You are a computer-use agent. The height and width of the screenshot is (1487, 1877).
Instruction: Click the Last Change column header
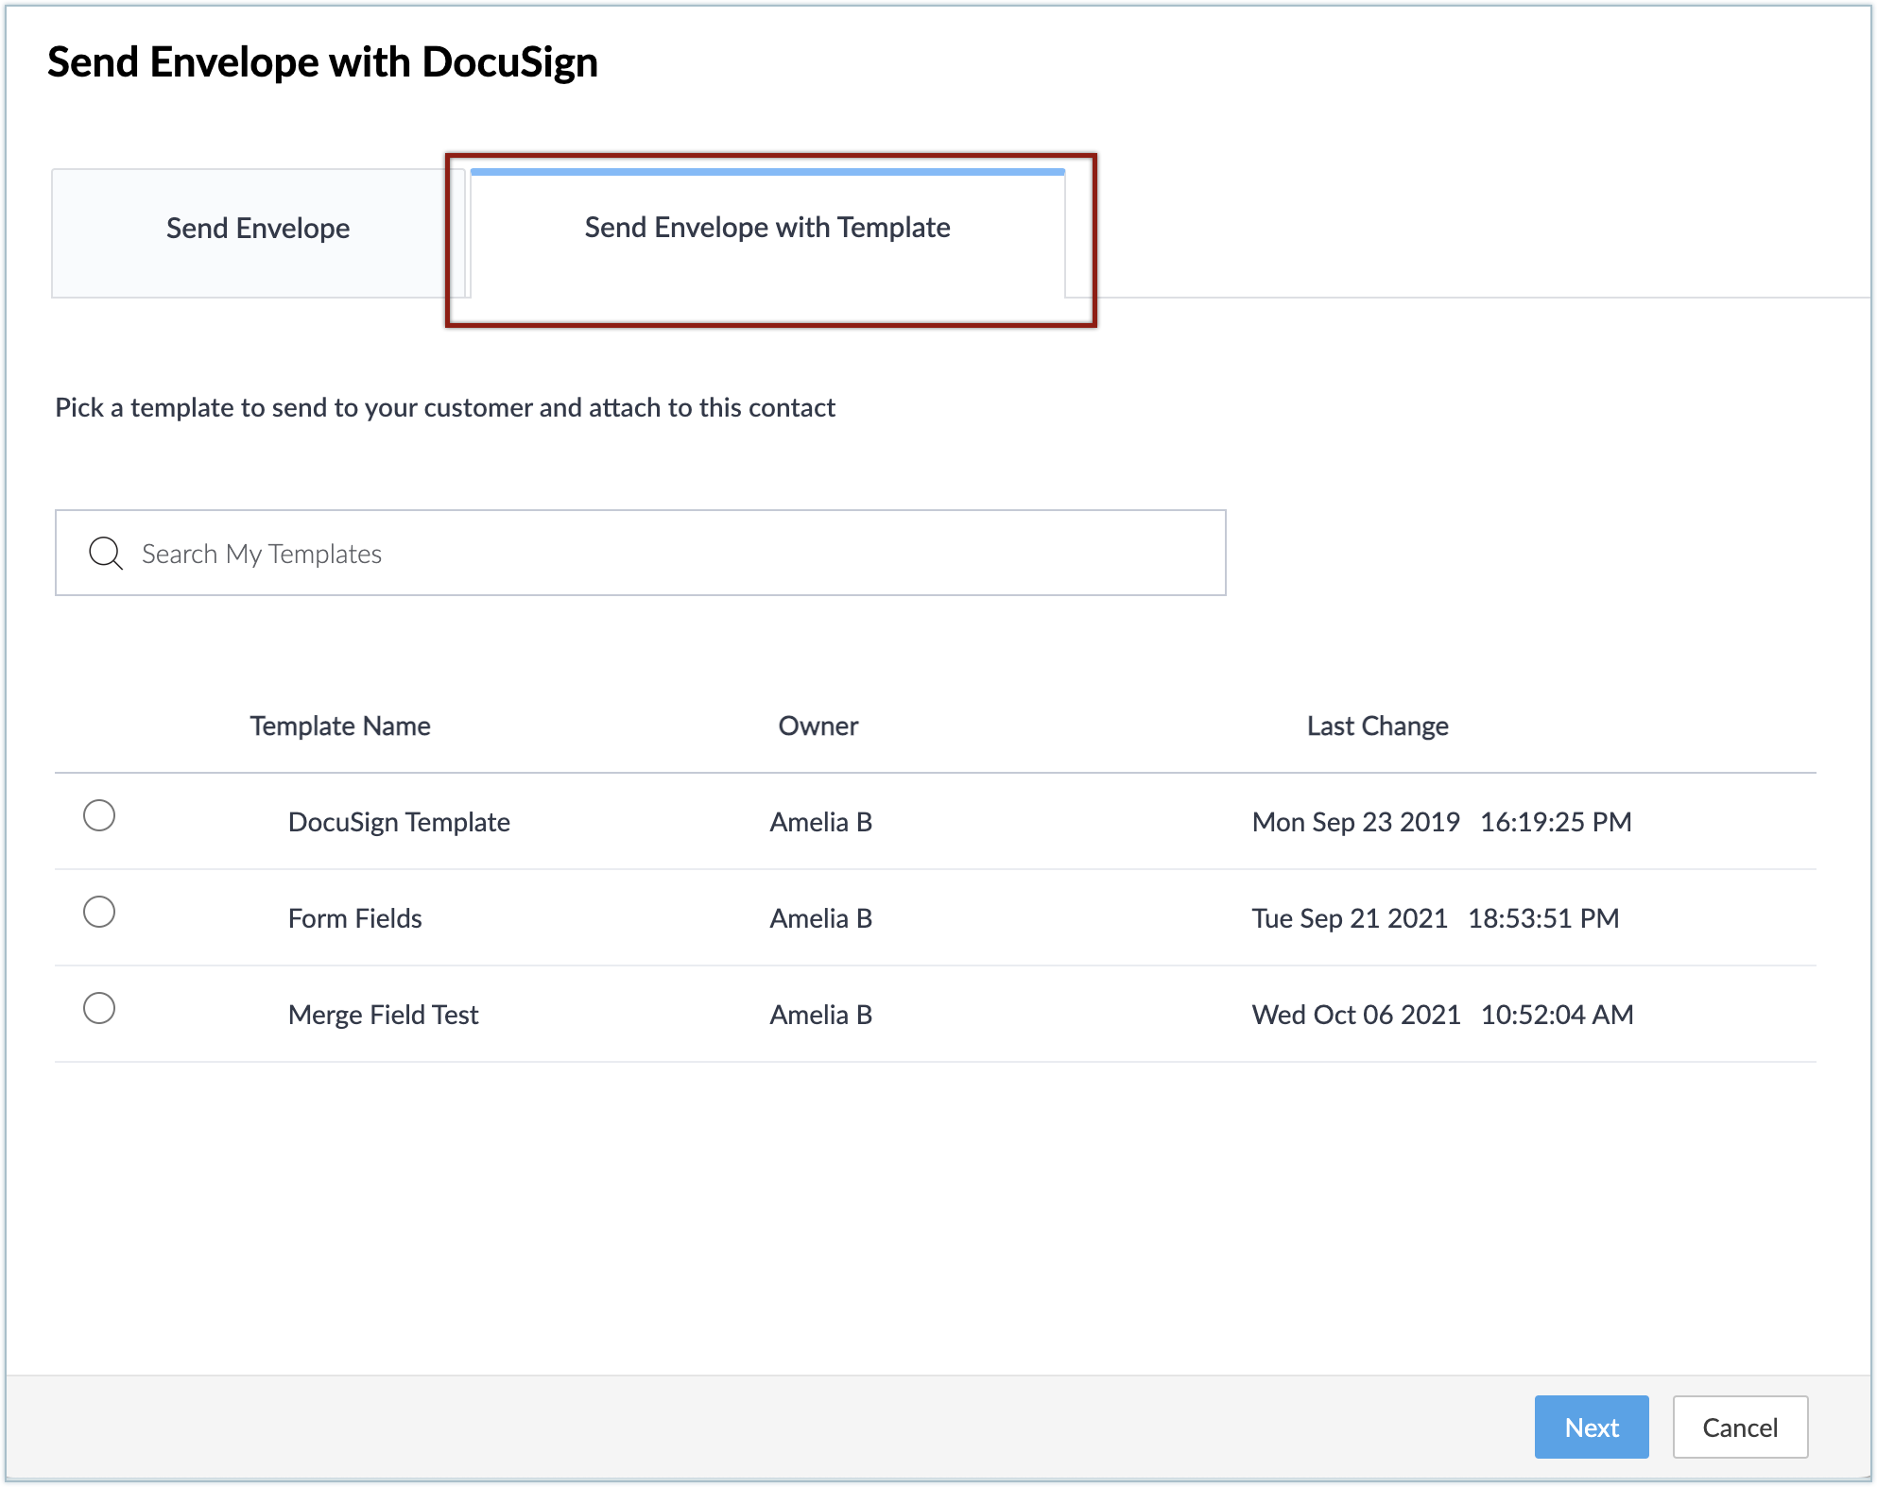pyautogui.click(x=1377, y=726)
